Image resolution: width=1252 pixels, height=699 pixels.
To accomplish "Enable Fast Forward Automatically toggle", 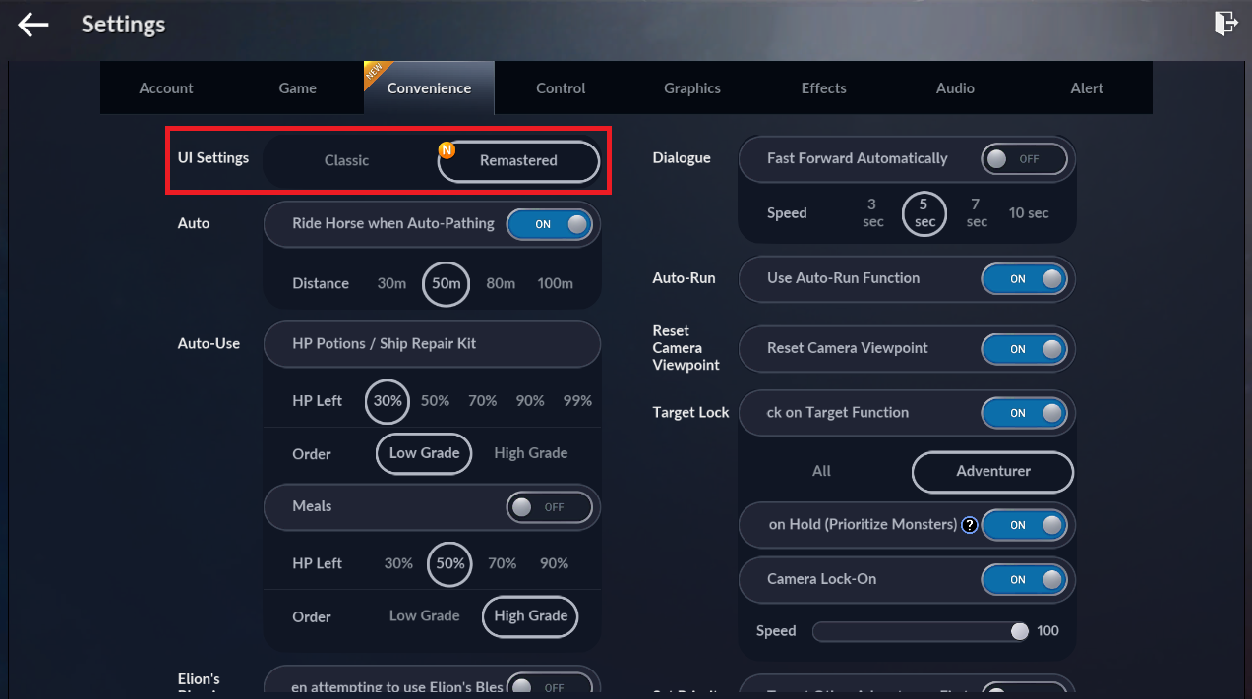I will pos(1024,159).
